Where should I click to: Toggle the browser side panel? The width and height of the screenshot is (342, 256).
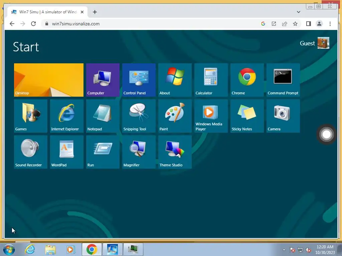point(308,24)
